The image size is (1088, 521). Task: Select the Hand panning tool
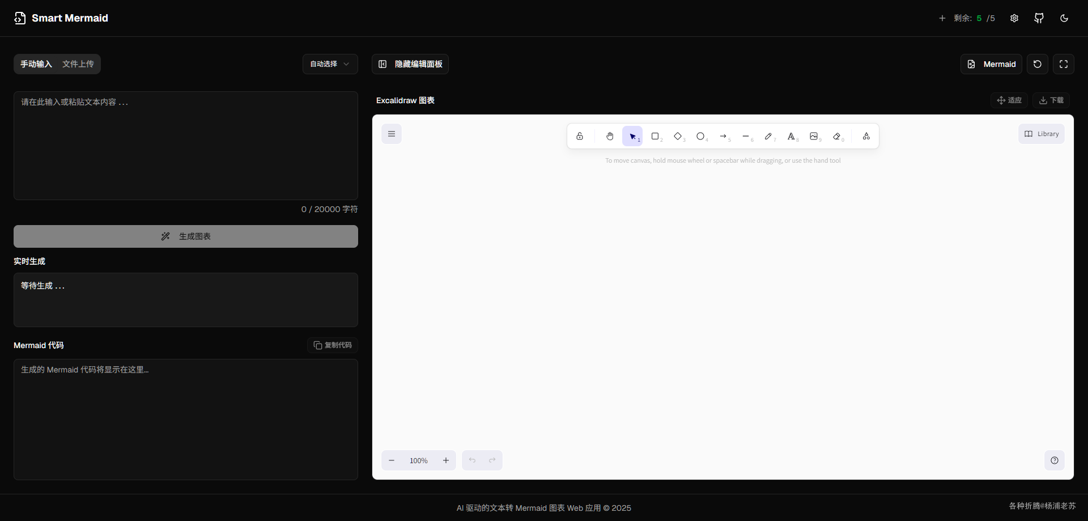coord(610,136)
